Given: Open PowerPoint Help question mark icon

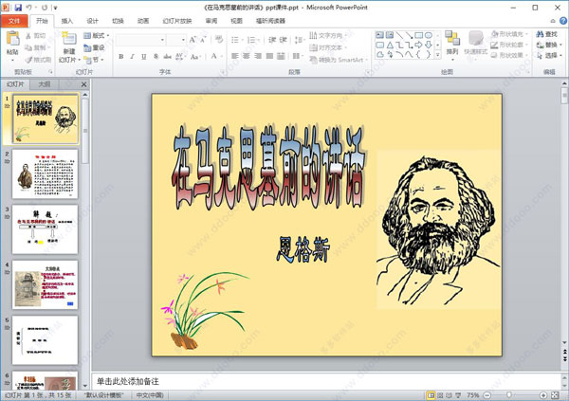Looking at the screenshot, I should 563,21.
